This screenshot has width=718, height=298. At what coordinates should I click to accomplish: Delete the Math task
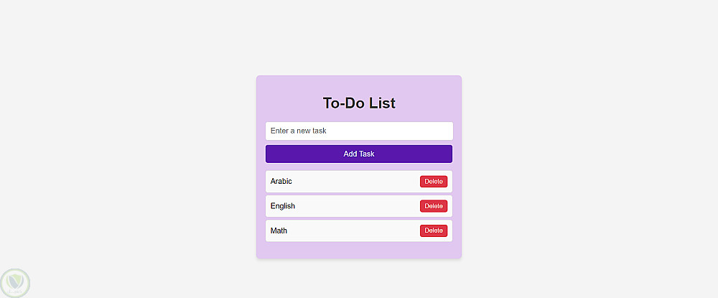[434, 231]
